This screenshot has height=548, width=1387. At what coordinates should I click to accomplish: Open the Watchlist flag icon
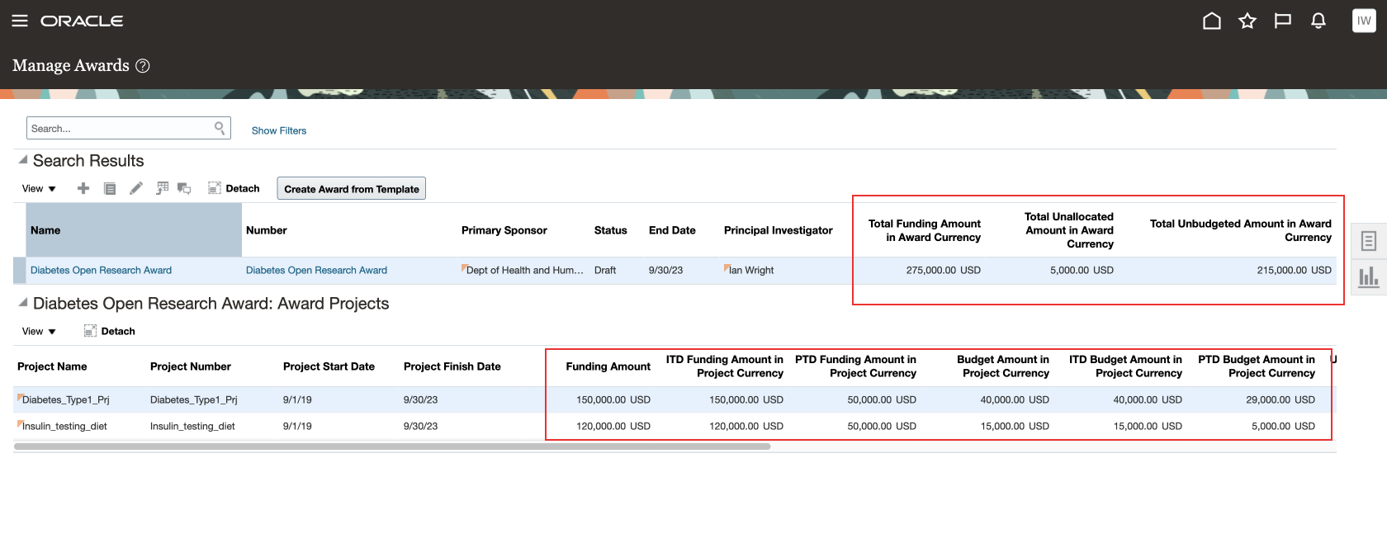point(1283,21)
